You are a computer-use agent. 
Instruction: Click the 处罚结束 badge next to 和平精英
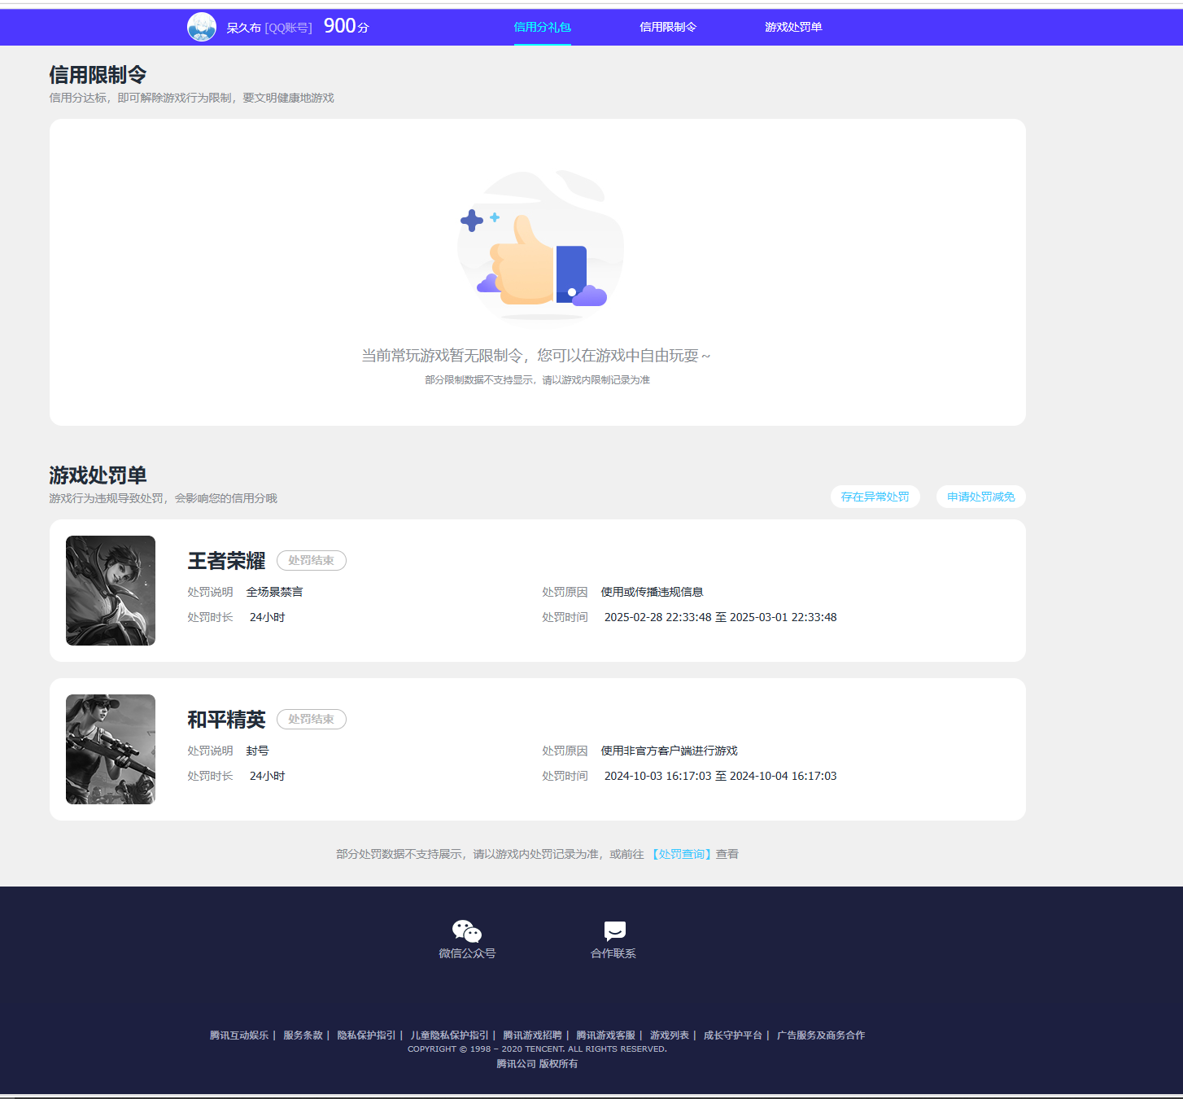312,720
